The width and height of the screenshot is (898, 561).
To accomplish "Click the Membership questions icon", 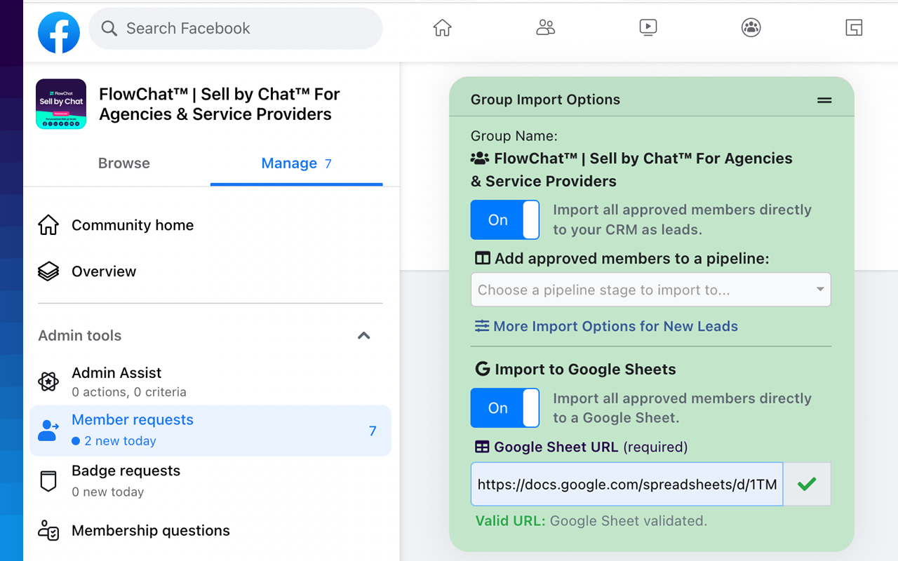I will (x=48, y=532).
